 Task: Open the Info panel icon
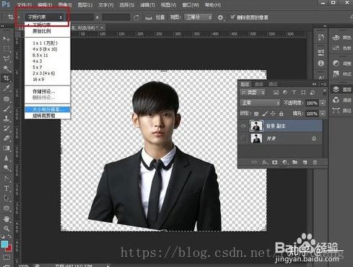tap(321, 64)
